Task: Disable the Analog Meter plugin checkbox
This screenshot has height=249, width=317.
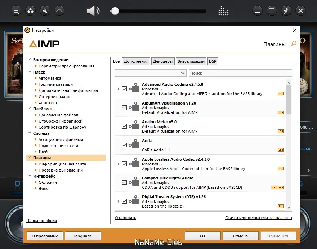Action: tap(124, 126)
